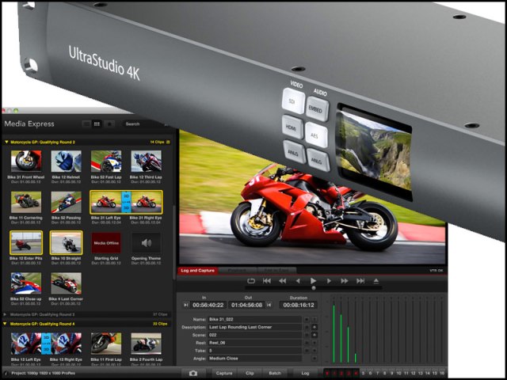Toggle the red video channel enable button
This screenshot has height=380, width=507.
point(327,373)
